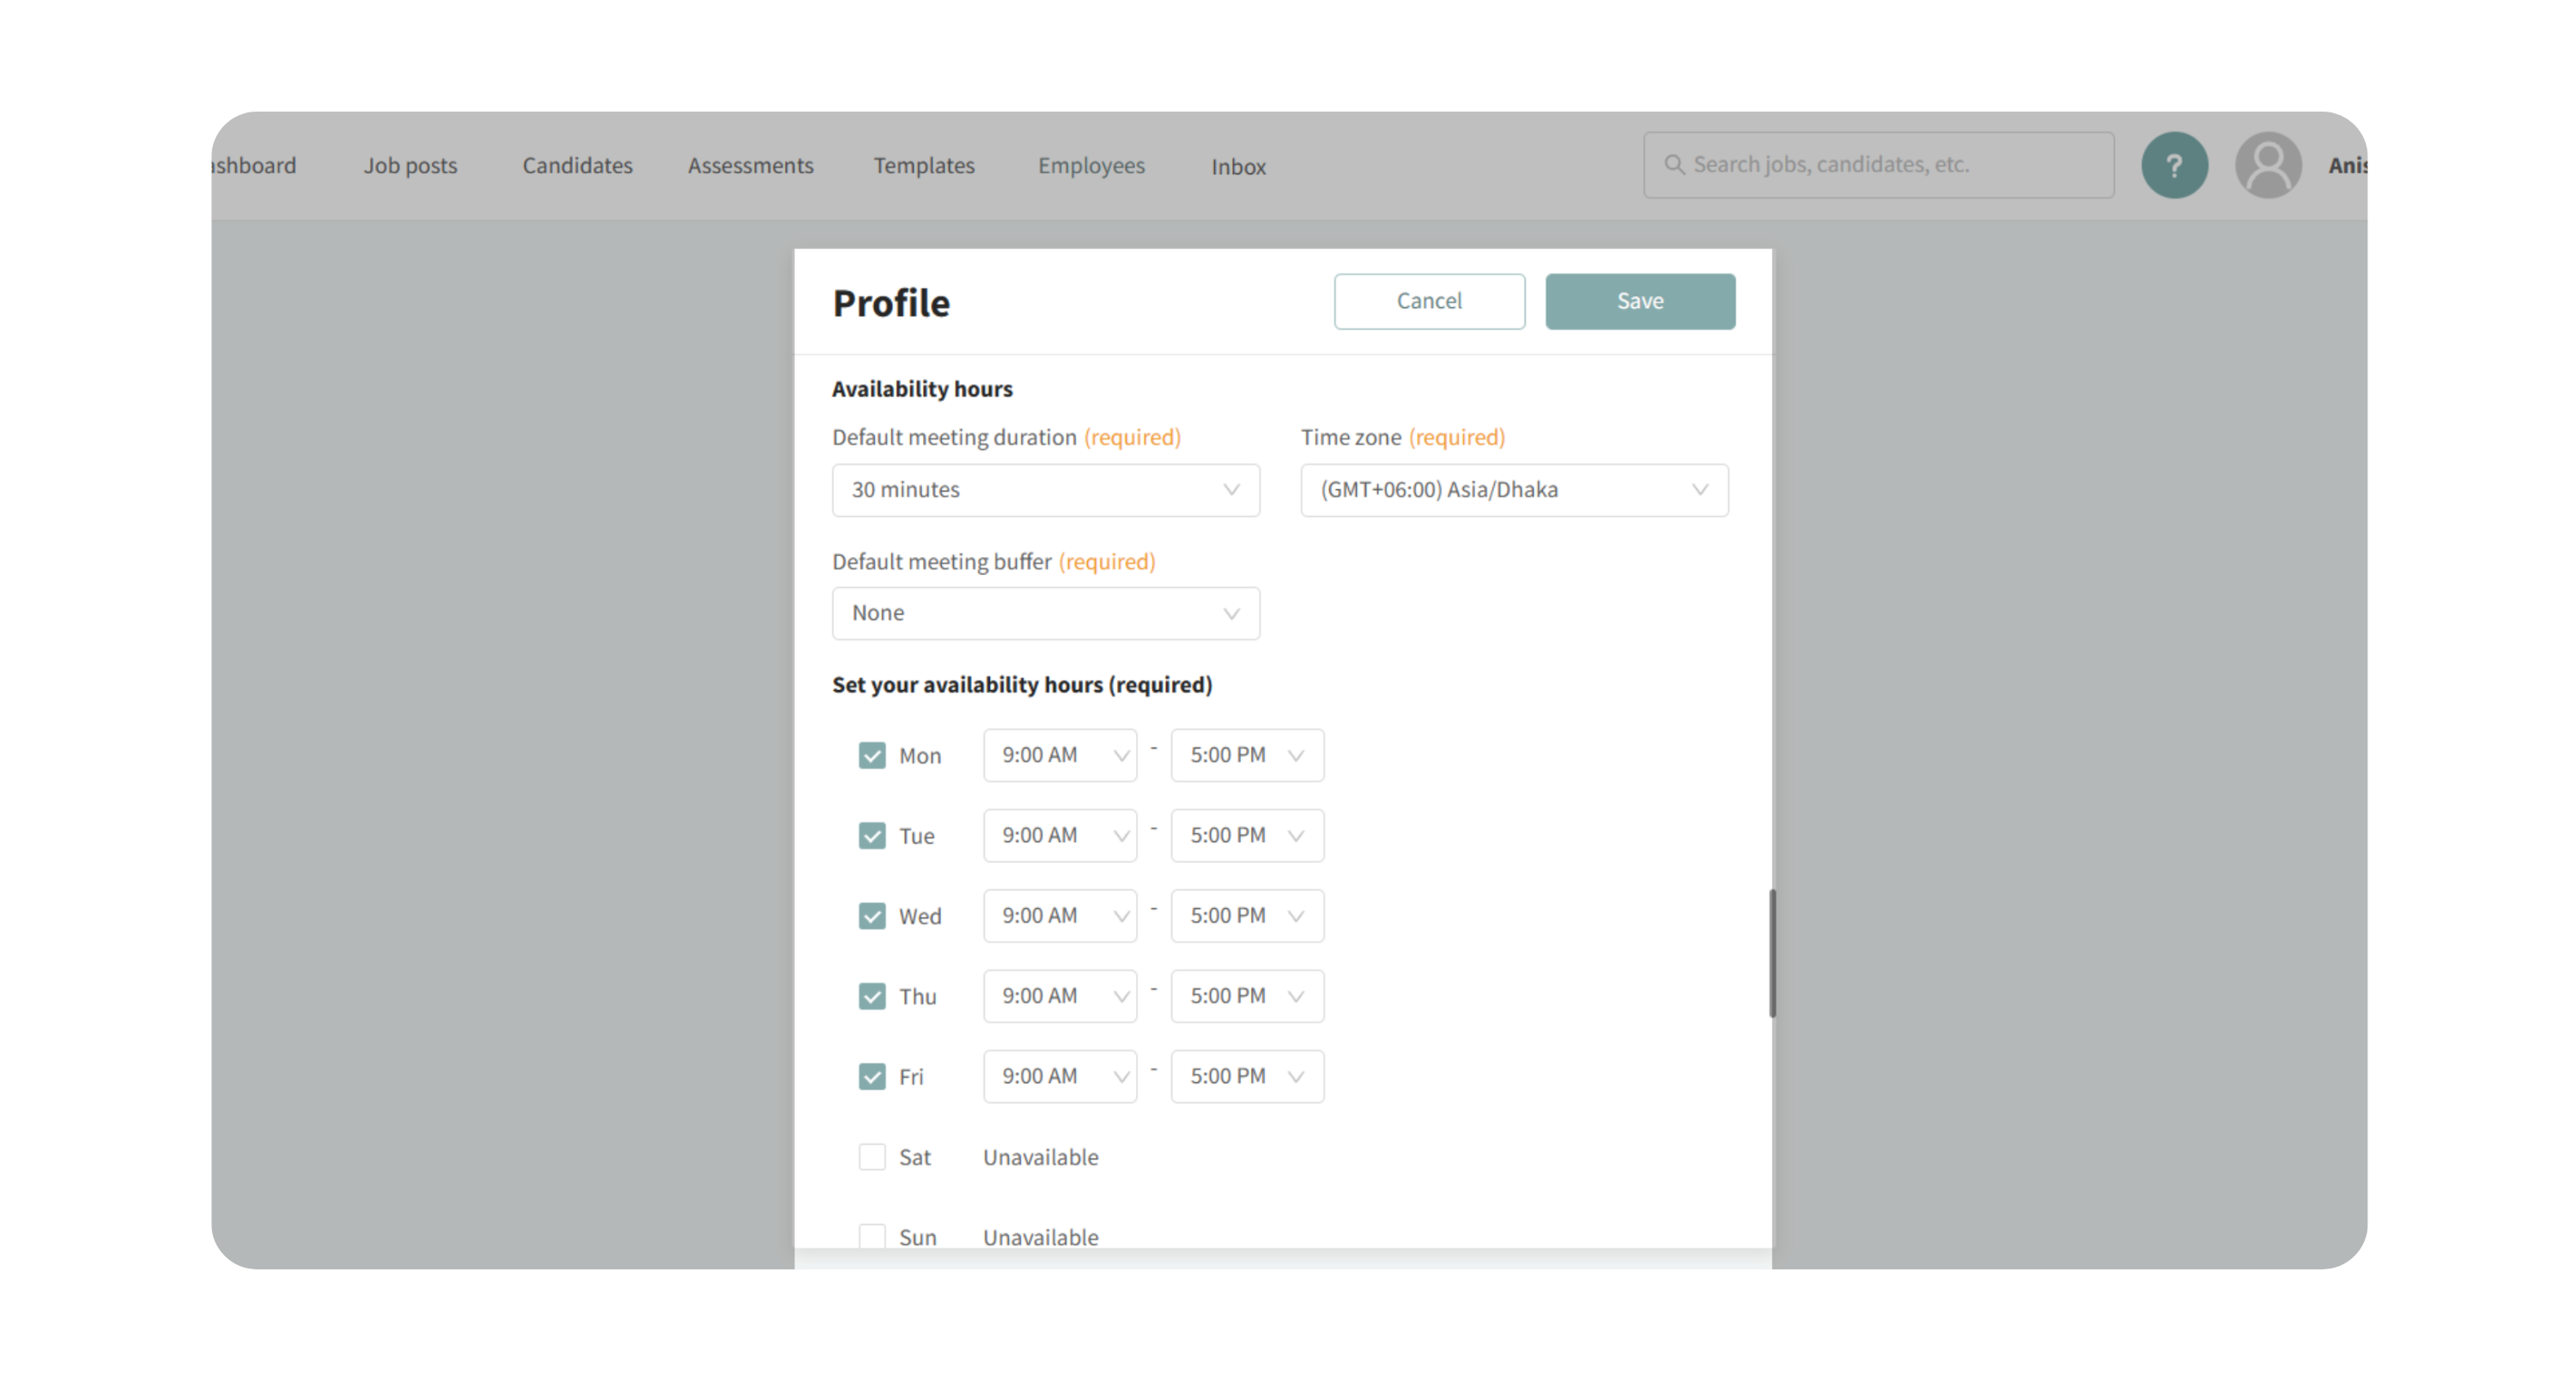The height and width of the screenshot is (1381, 2576).
Task: Uncheck the Fri availability checkbox
Action: point(872,1076)
